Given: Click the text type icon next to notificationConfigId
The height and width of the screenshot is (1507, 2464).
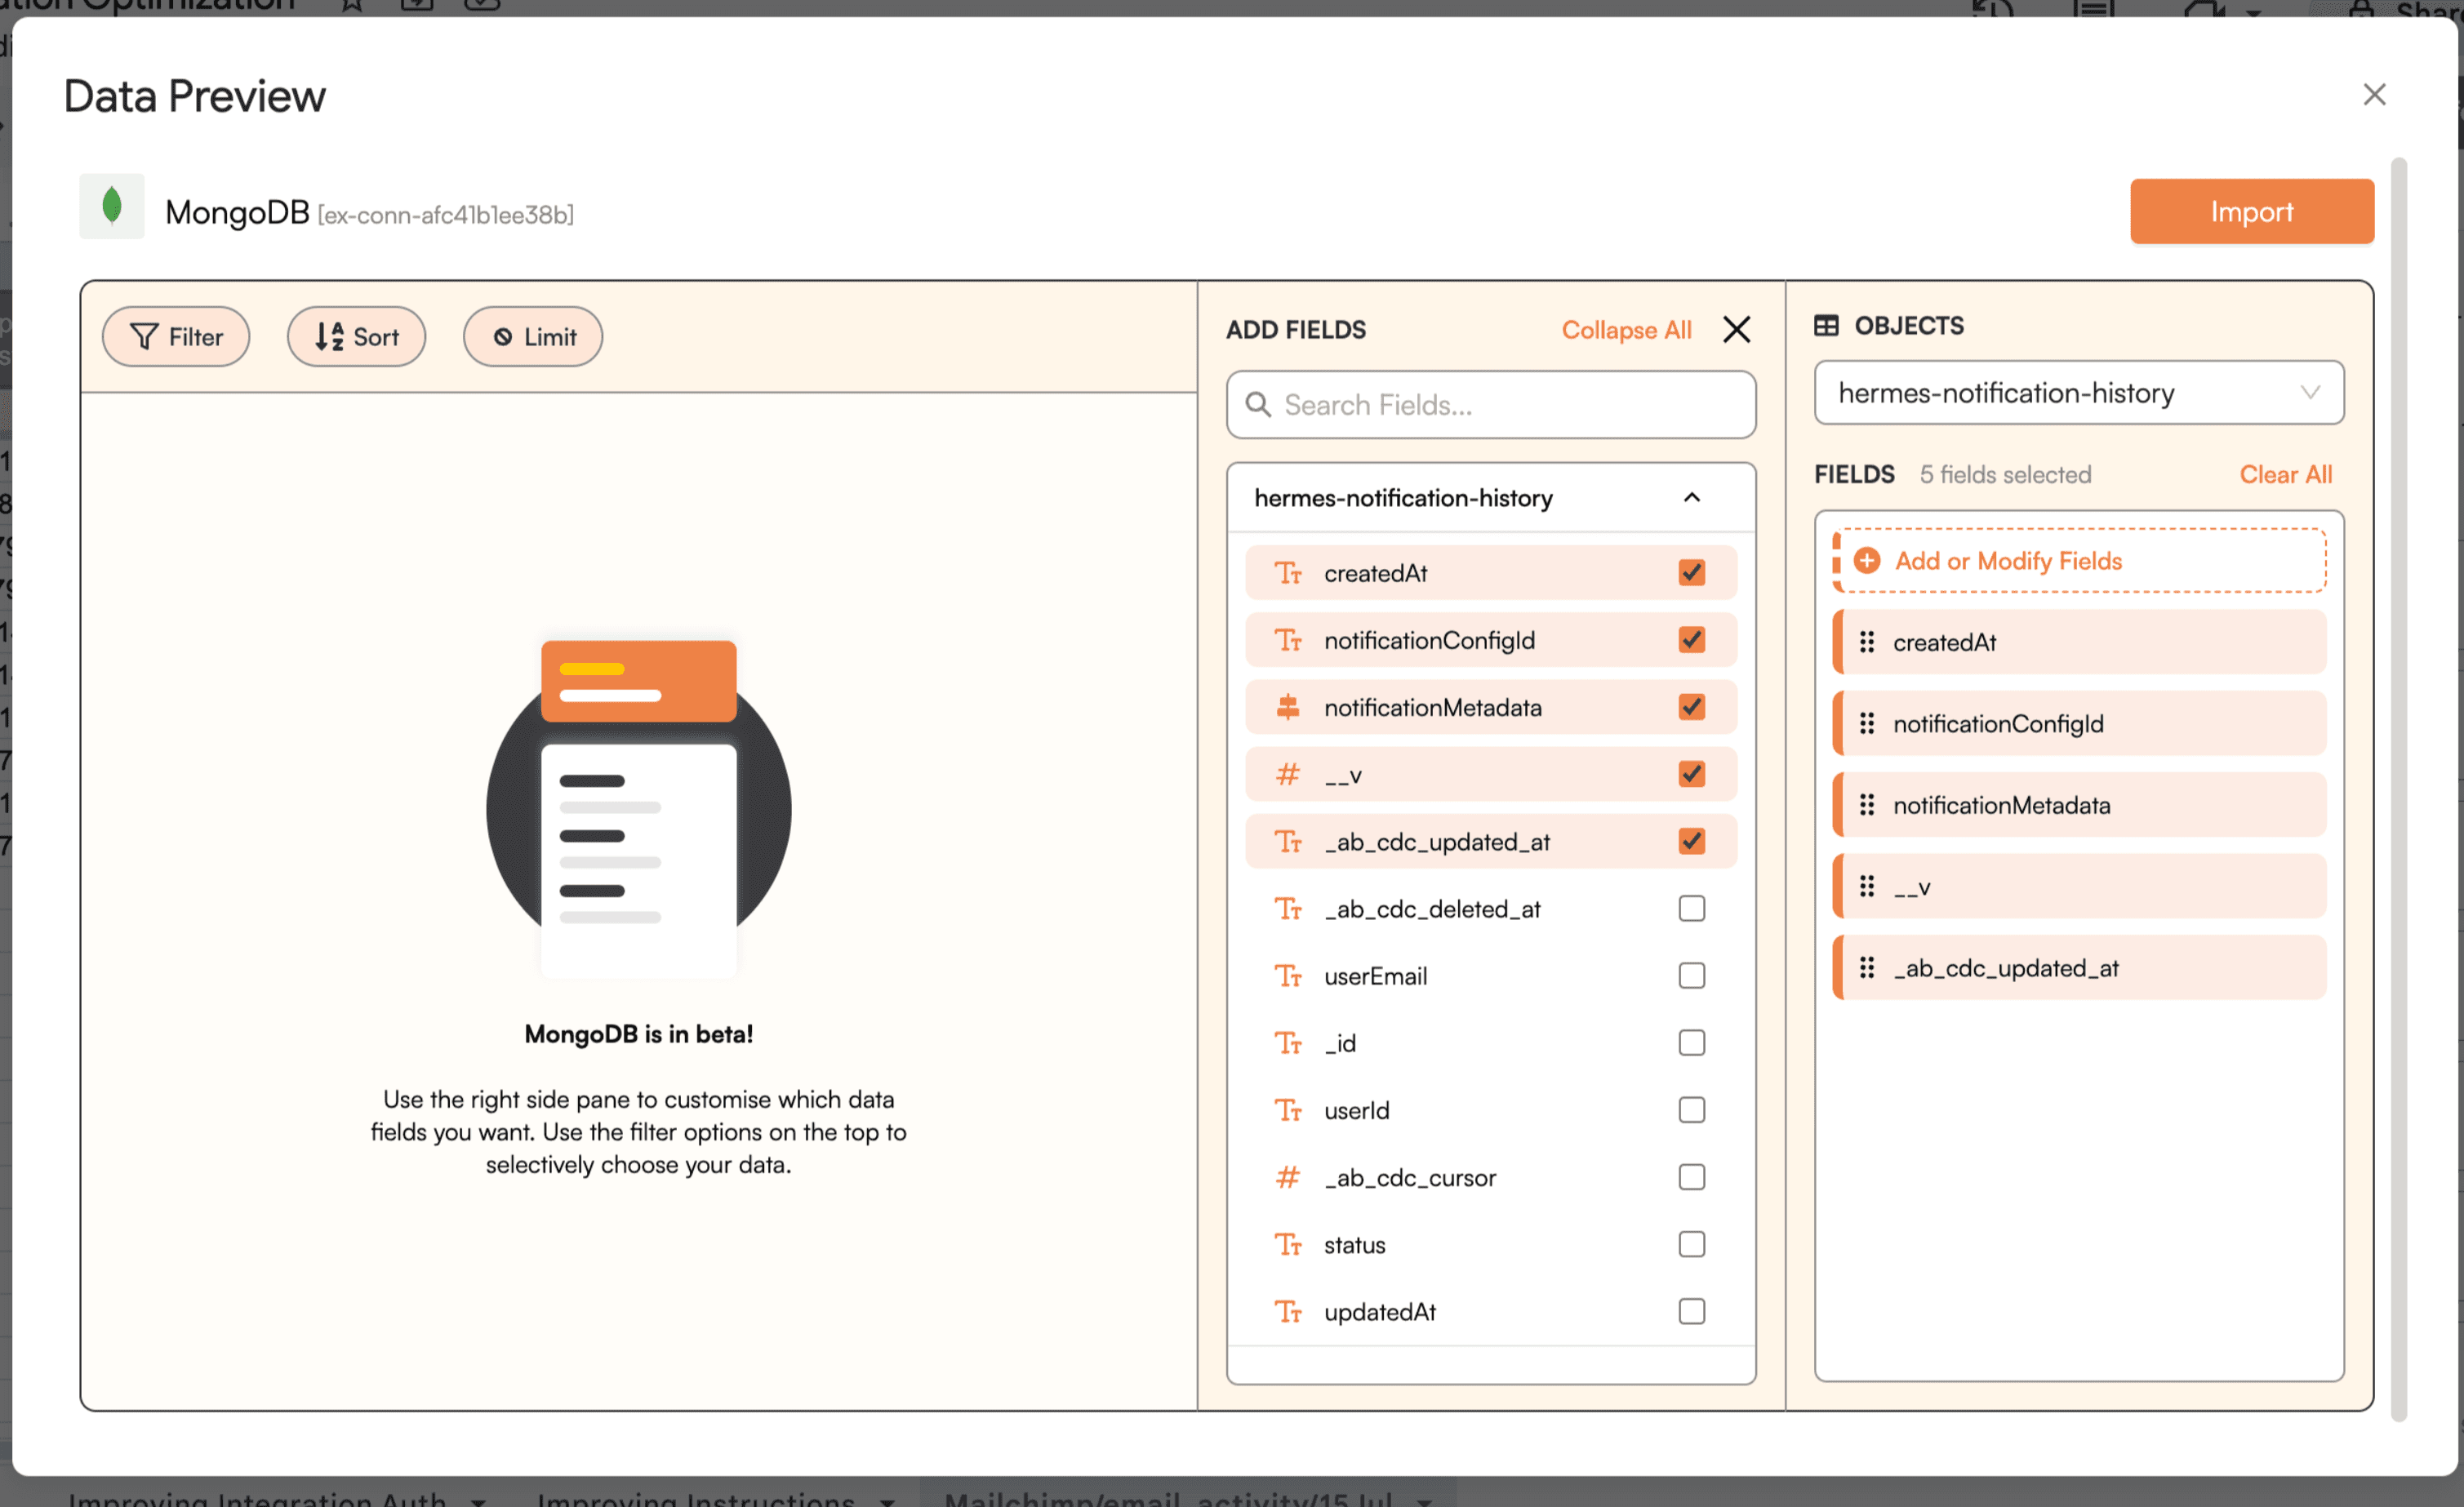Looking at the screenshot, I should pyautogui.click(x=1288, y=640).
